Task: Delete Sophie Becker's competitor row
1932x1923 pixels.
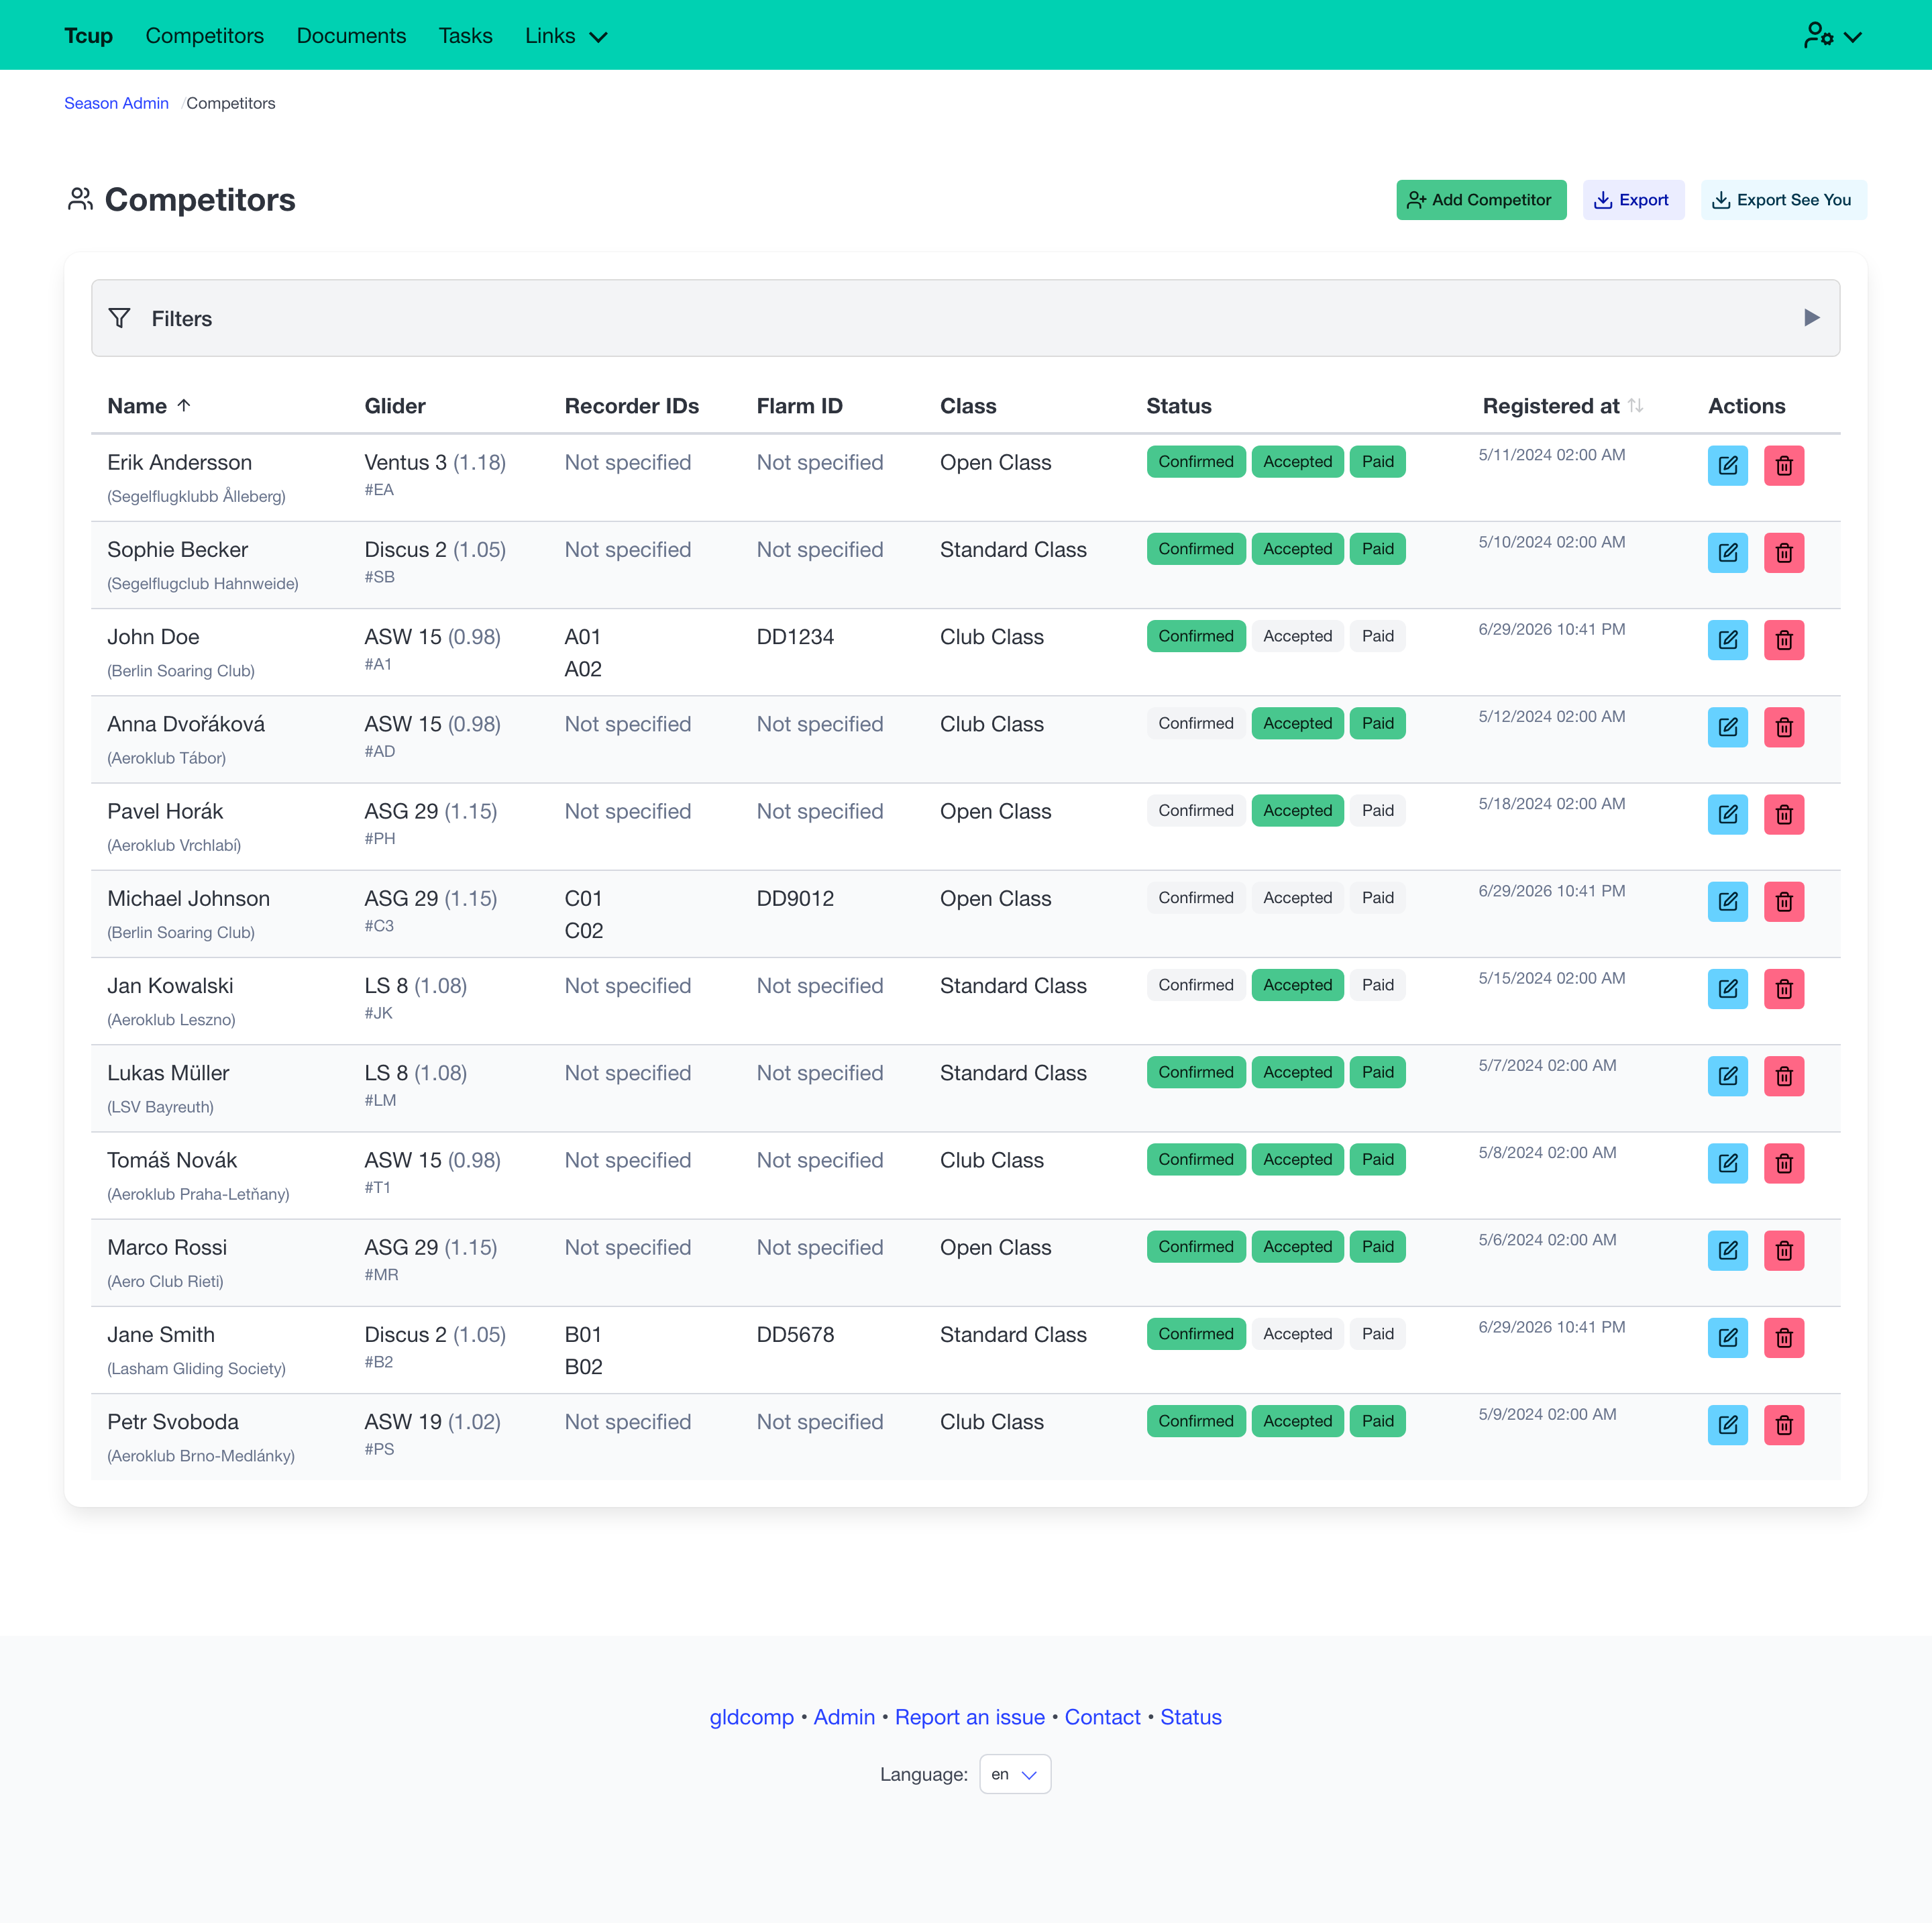Action: 1783,552
